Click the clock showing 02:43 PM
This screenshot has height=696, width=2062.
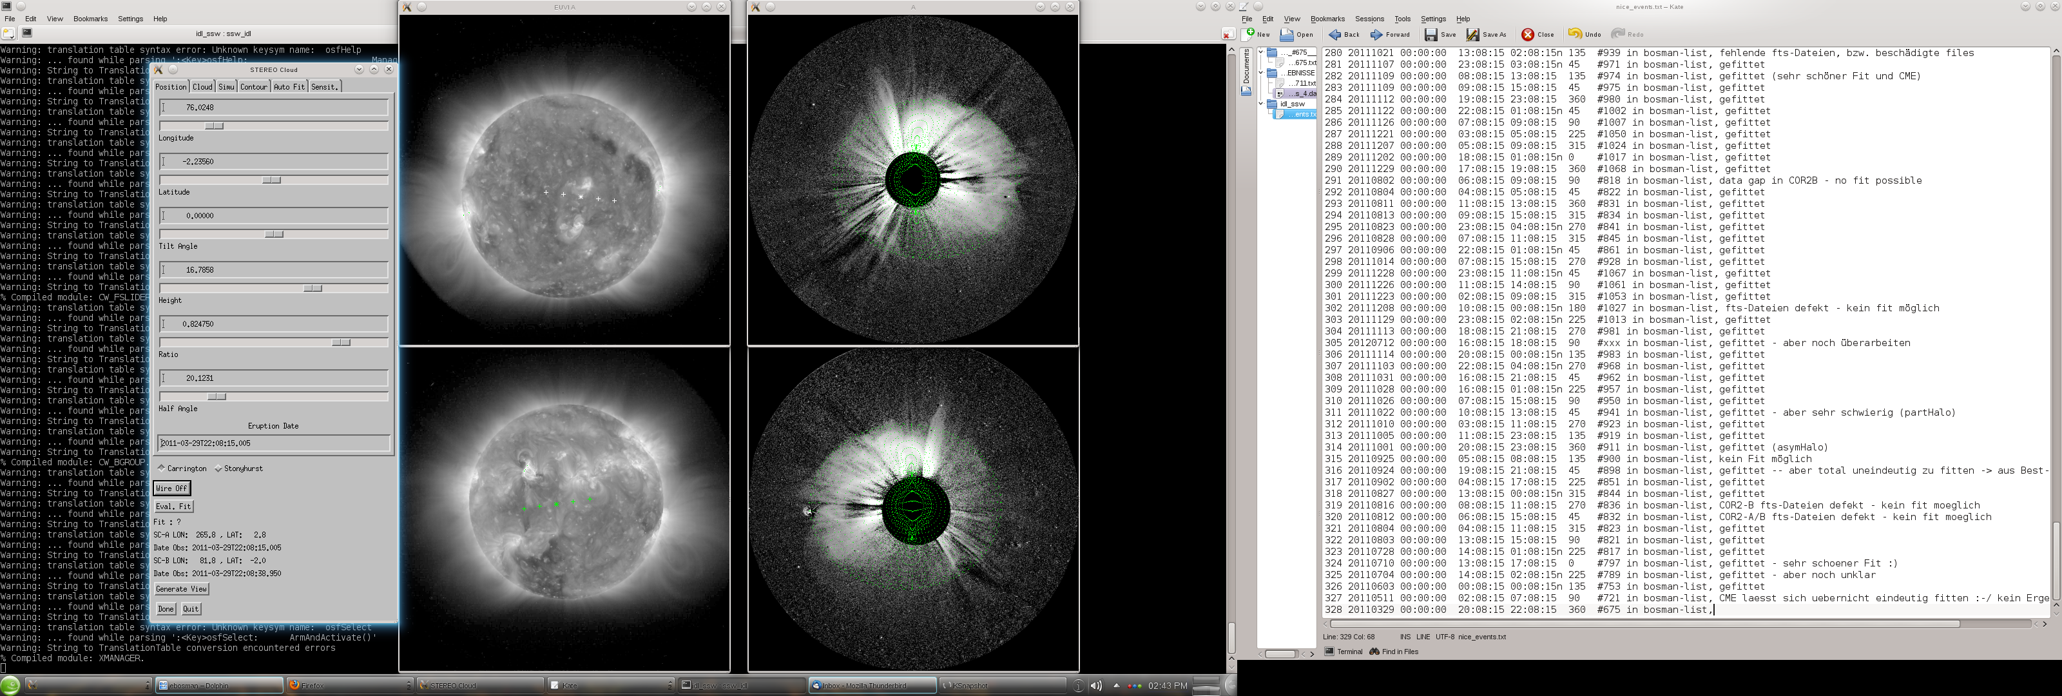[x=1168, y=686]
